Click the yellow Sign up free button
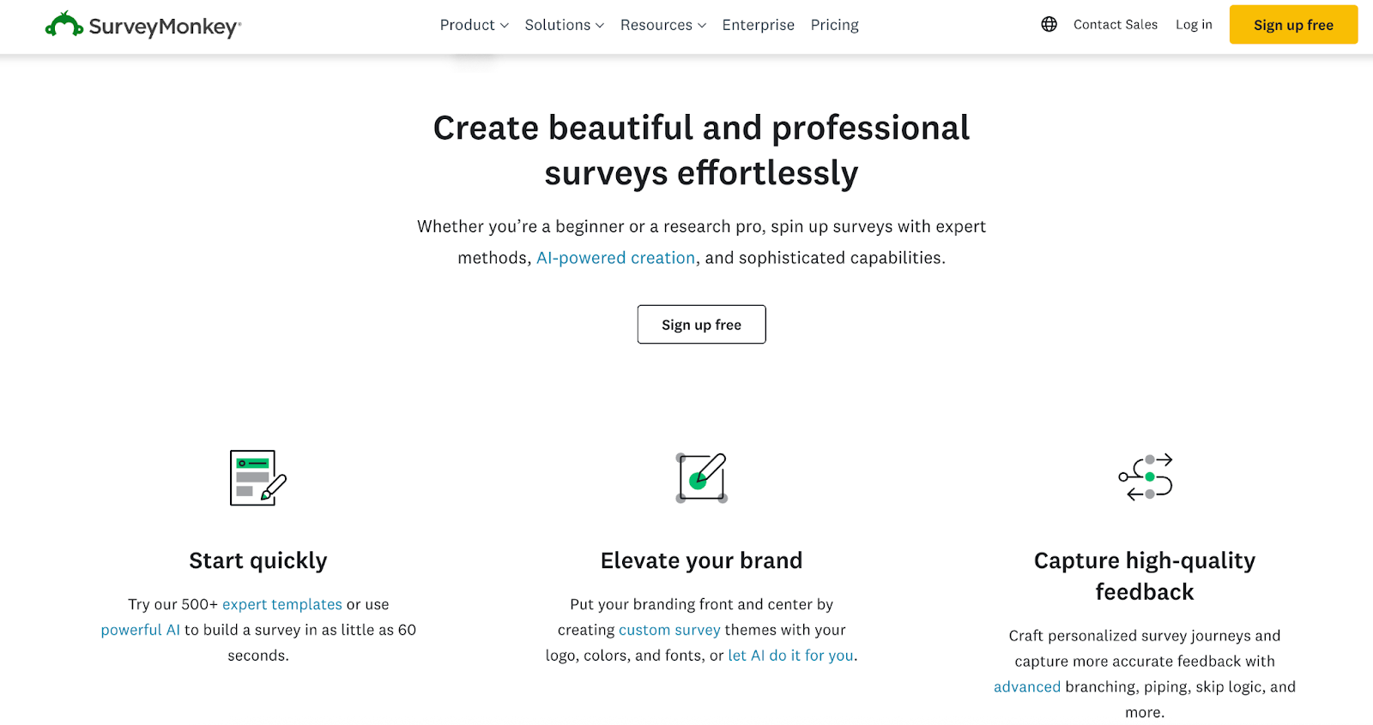Image resolution: width=1373 pixels, height=725 pixels. point(1293,25)
